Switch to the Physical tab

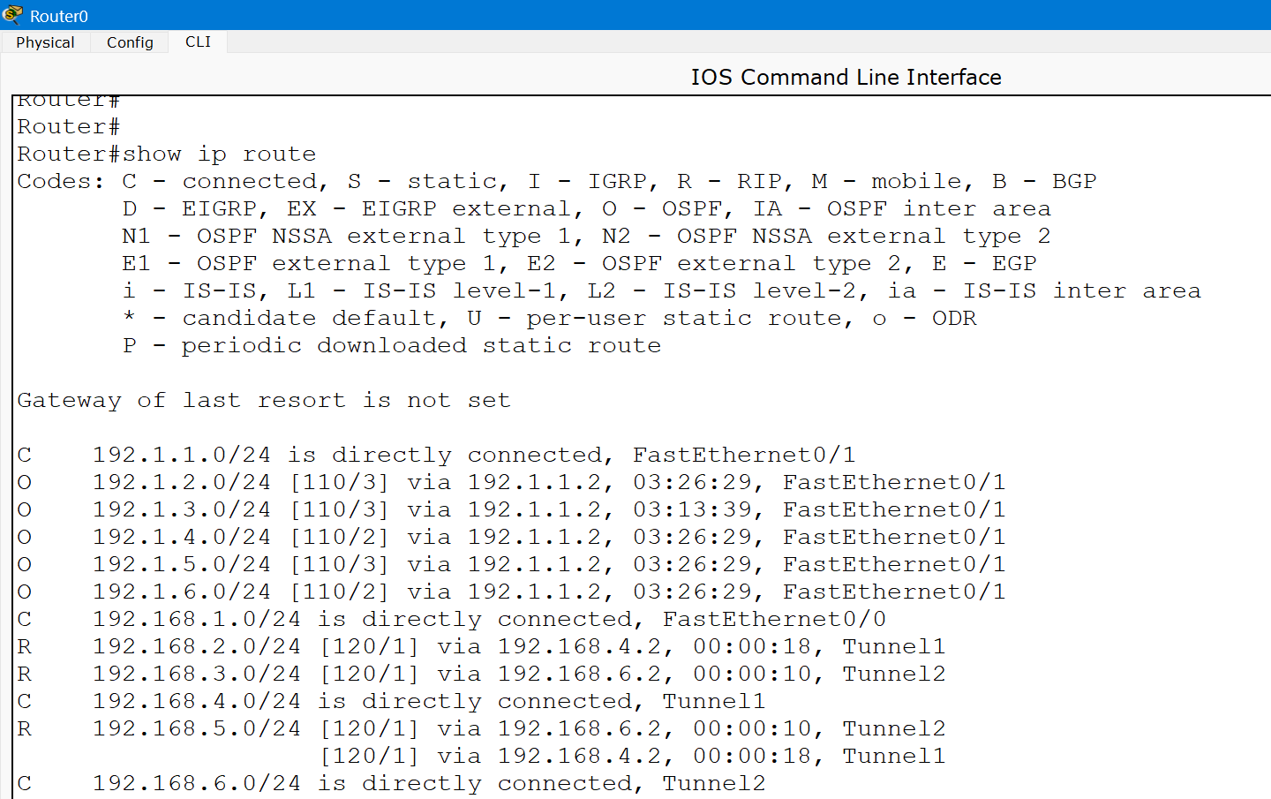click(45, 42)
